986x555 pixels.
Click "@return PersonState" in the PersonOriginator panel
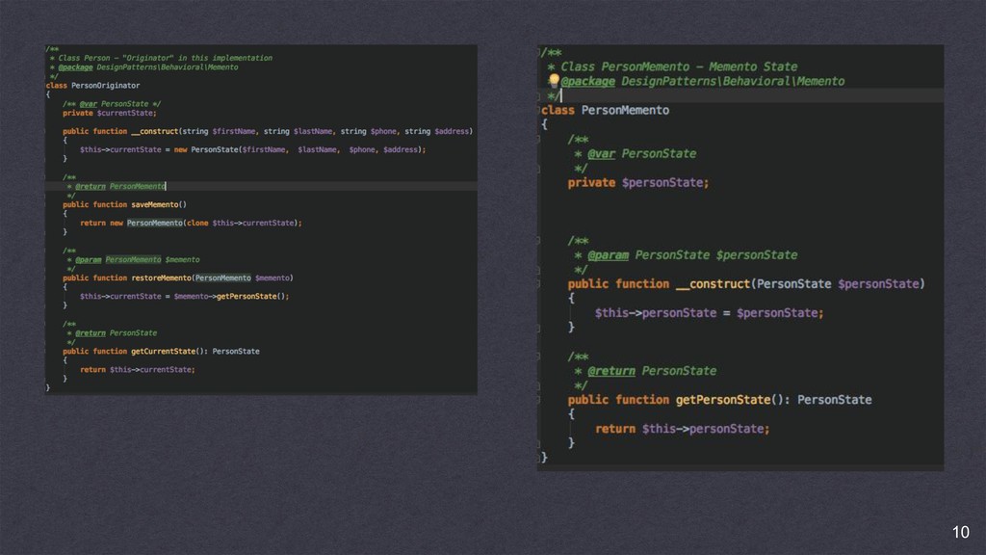(x=117, y=332)
